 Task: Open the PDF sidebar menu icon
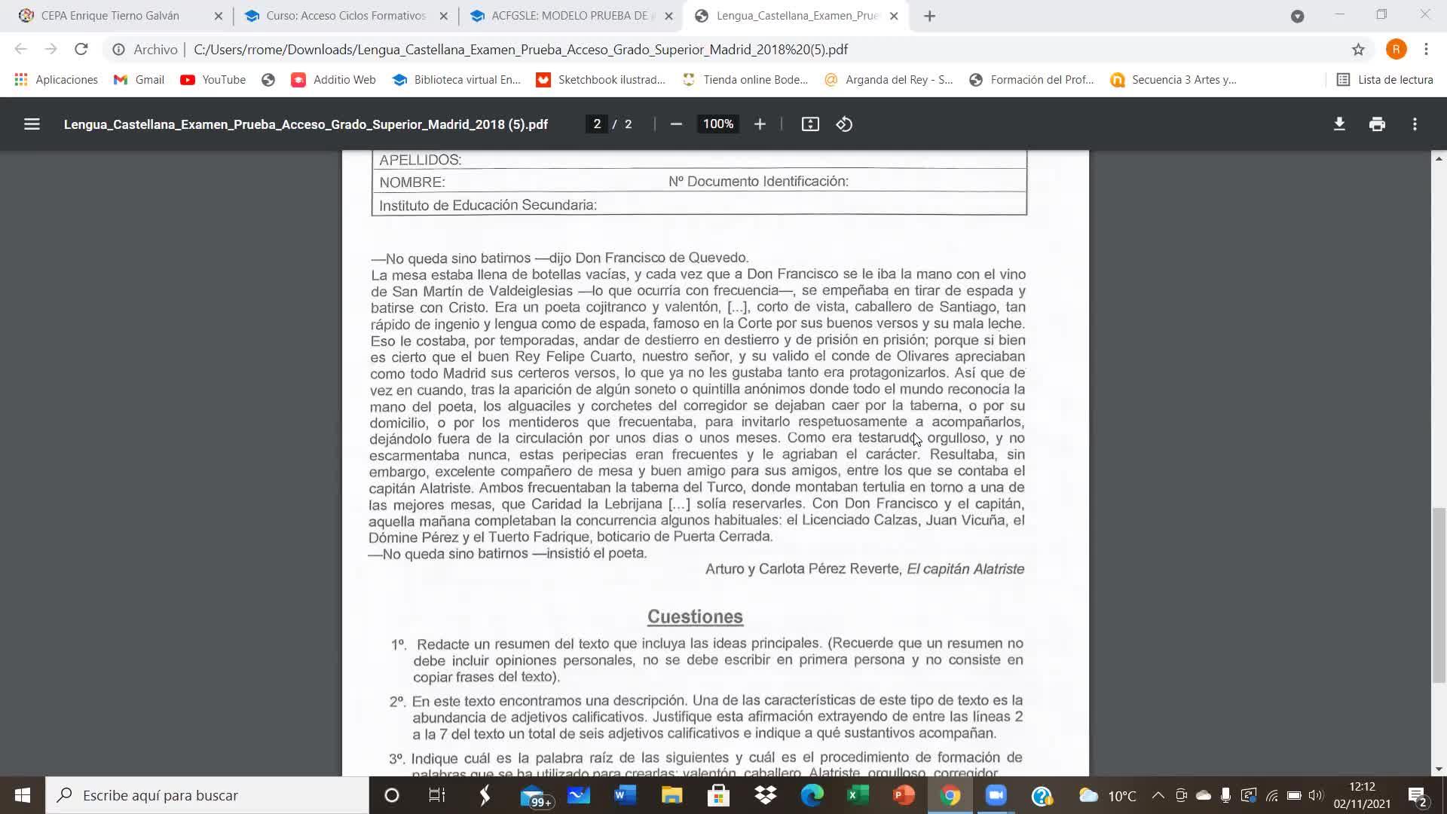(32, 124)
